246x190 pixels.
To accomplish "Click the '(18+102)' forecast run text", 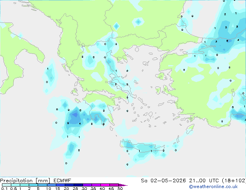I will (234, 180).
